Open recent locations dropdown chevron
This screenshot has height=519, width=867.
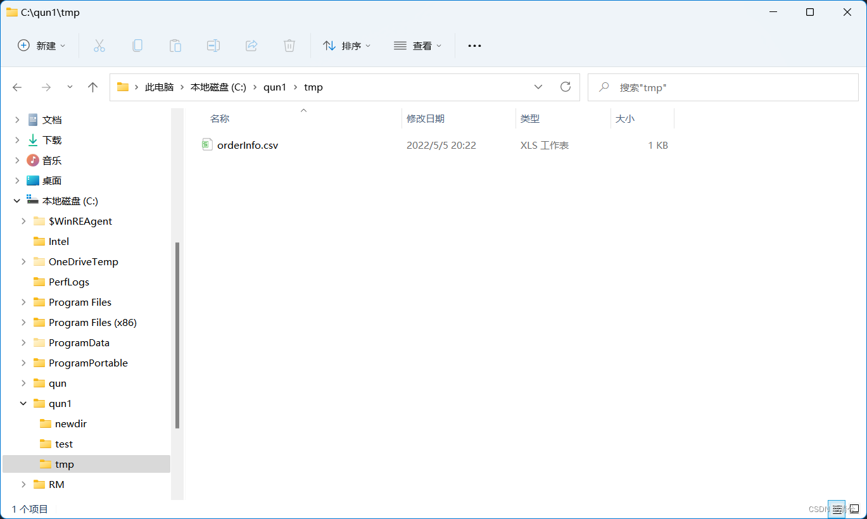[x=70, y=87]
